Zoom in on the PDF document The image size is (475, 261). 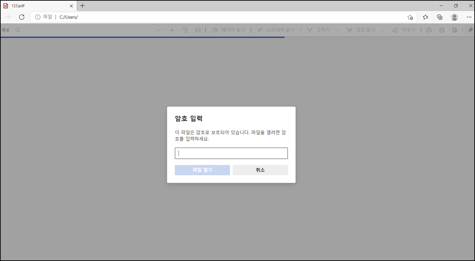click(172, 30)
